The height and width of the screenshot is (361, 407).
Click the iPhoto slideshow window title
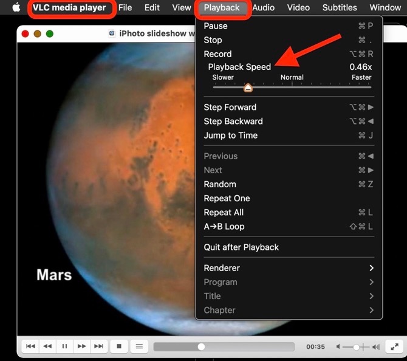[157, 33]
